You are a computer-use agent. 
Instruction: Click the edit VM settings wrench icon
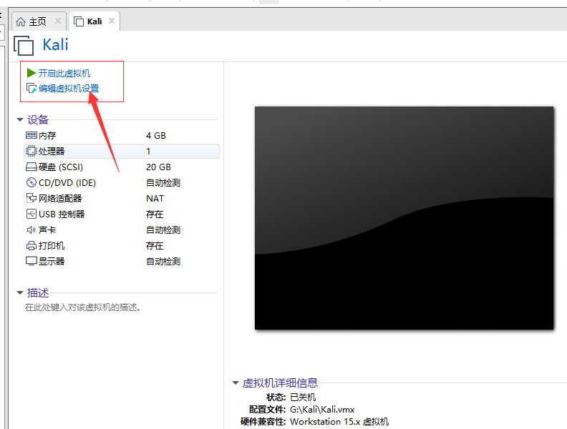click(31, 89)
